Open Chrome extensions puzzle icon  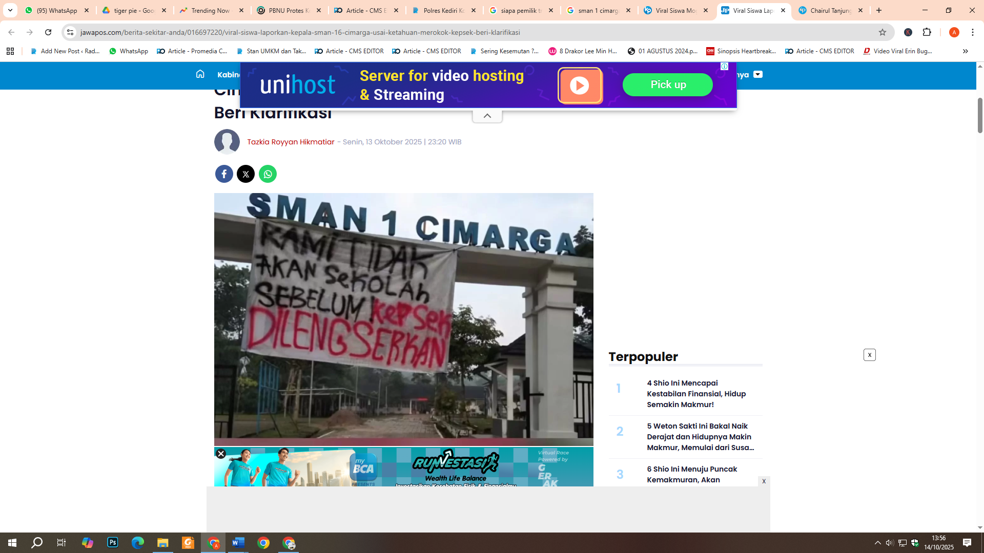coord(927,32)
